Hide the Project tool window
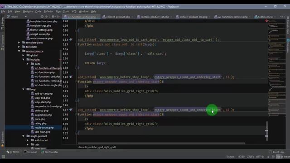 click(58, 17)
